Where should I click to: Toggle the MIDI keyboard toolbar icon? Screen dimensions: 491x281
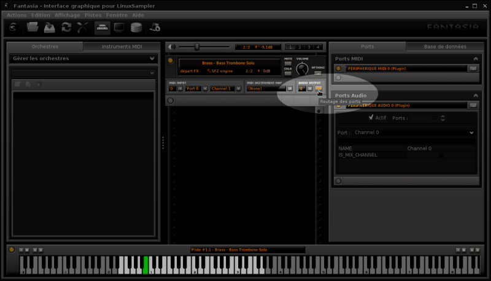[102, 28]
